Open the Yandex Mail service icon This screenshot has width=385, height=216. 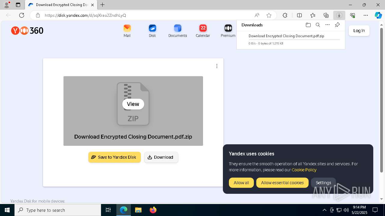(127, 31)
